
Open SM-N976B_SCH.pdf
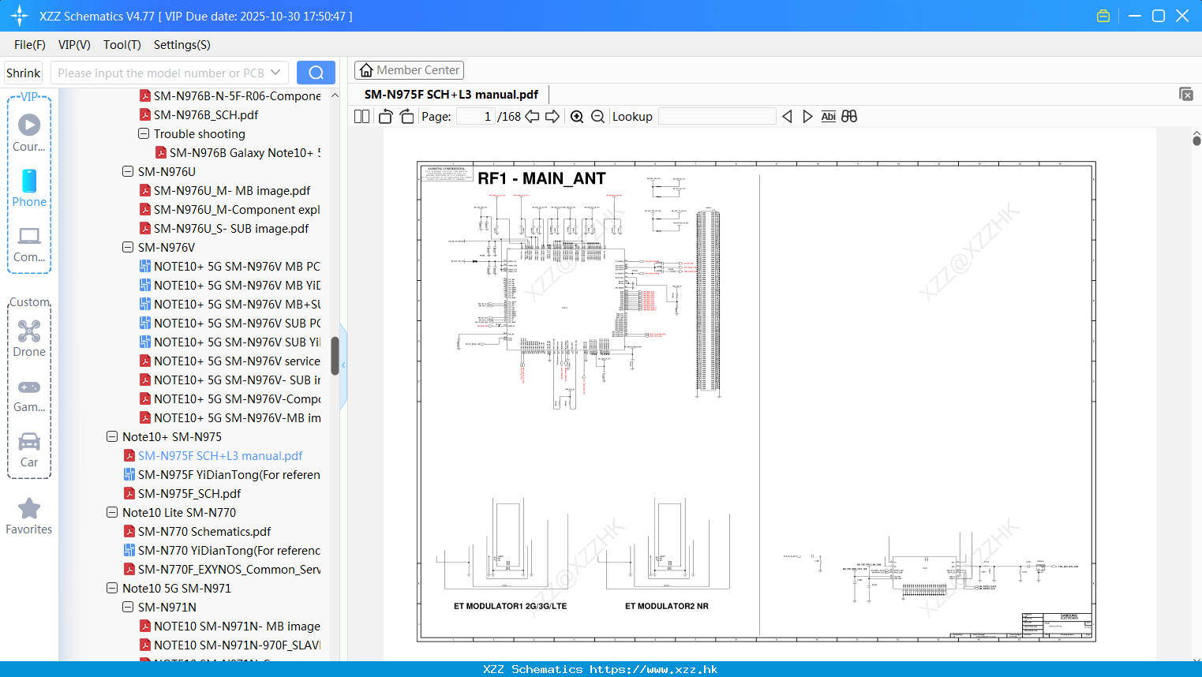coord(198,115)
